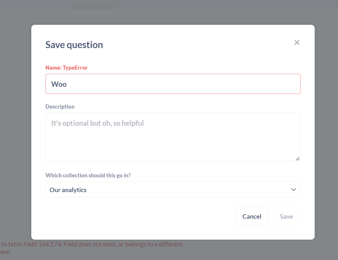
Task: Click the resize grip on the Description box
Action: click(x=298, y=159)
